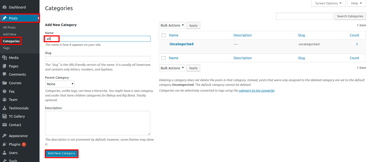Viewport: 371px width, 162px height.
Task: Open the Parent Category dropdown
Action: tap(60, 84)
